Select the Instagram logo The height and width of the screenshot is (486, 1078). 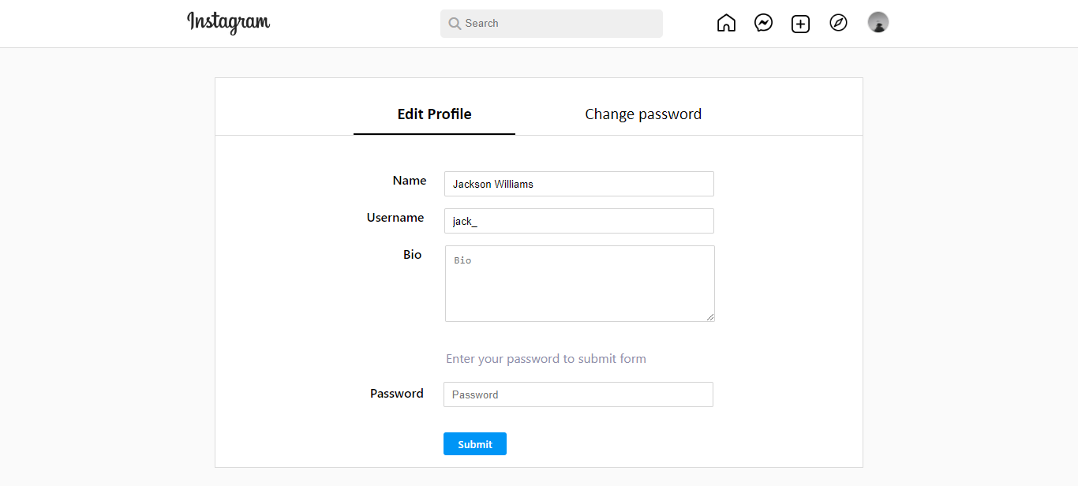pos(228,23)
